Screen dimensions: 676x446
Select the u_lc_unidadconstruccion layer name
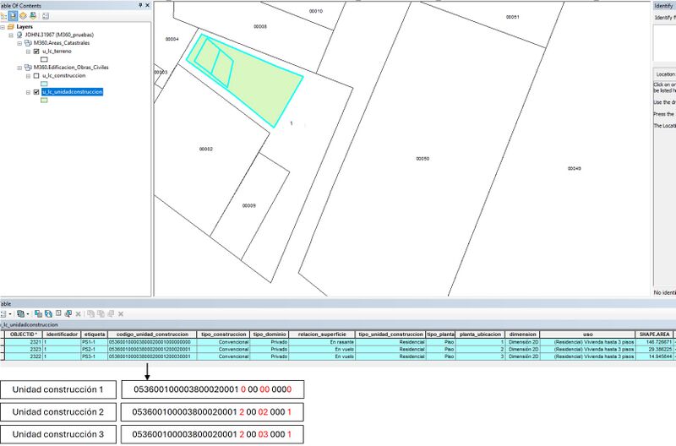(x=73, y=92)
